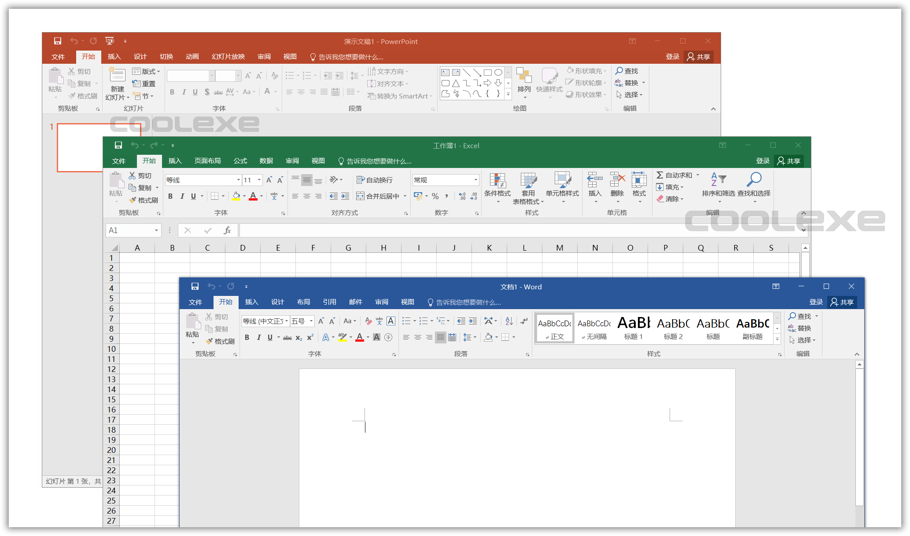
Task: Toggle Excel Wrap Text (自动换行)
Action: 375,180
